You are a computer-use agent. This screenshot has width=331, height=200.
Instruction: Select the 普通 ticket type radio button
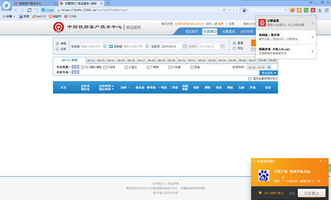coord(234,43)
